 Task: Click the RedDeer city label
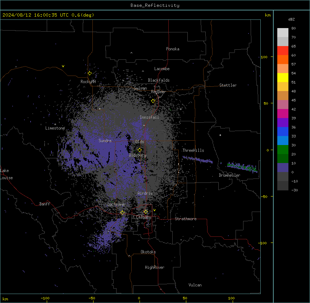[158, 92]
